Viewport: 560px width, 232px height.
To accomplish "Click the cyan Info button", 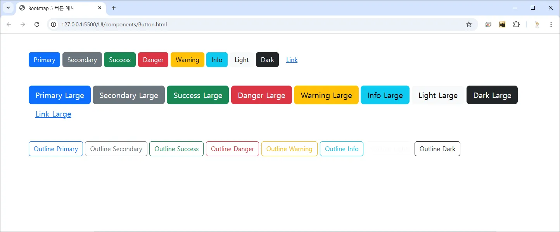I will [217, 60].
